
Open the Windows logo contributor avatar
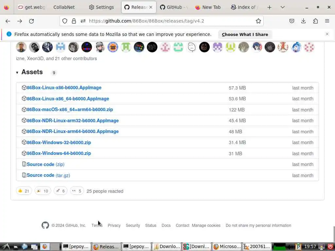(139, 47)
